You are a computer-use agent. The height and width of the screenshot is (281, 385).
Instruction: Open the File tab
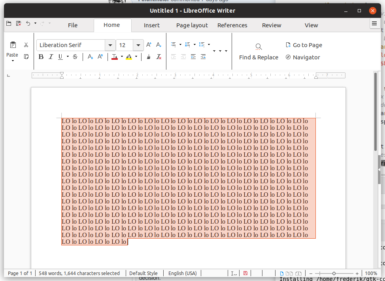tap(73, 25)
